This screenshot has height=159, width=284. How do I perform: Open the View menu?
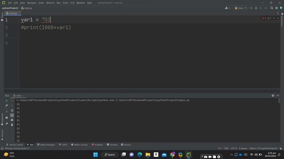point(22,3)
